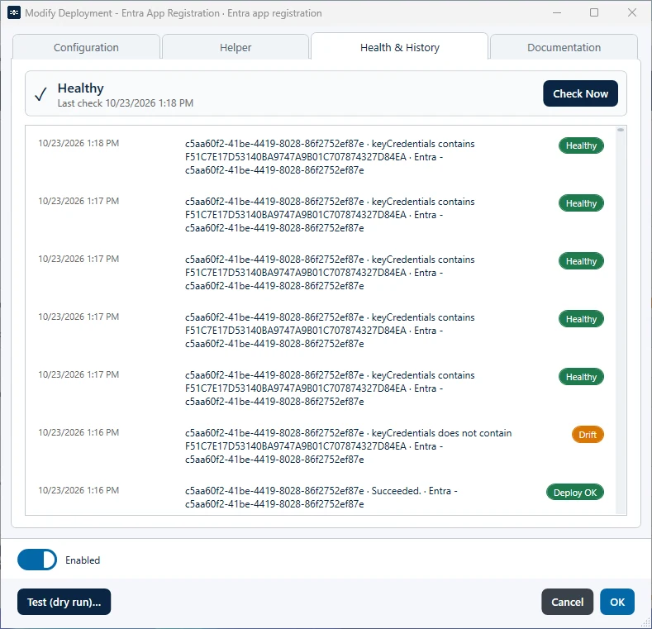Select the 'keyCredentials does not contain' entry
Viewport: 652px width, 629px height.
pyautogui.click(x=321, y=446)
